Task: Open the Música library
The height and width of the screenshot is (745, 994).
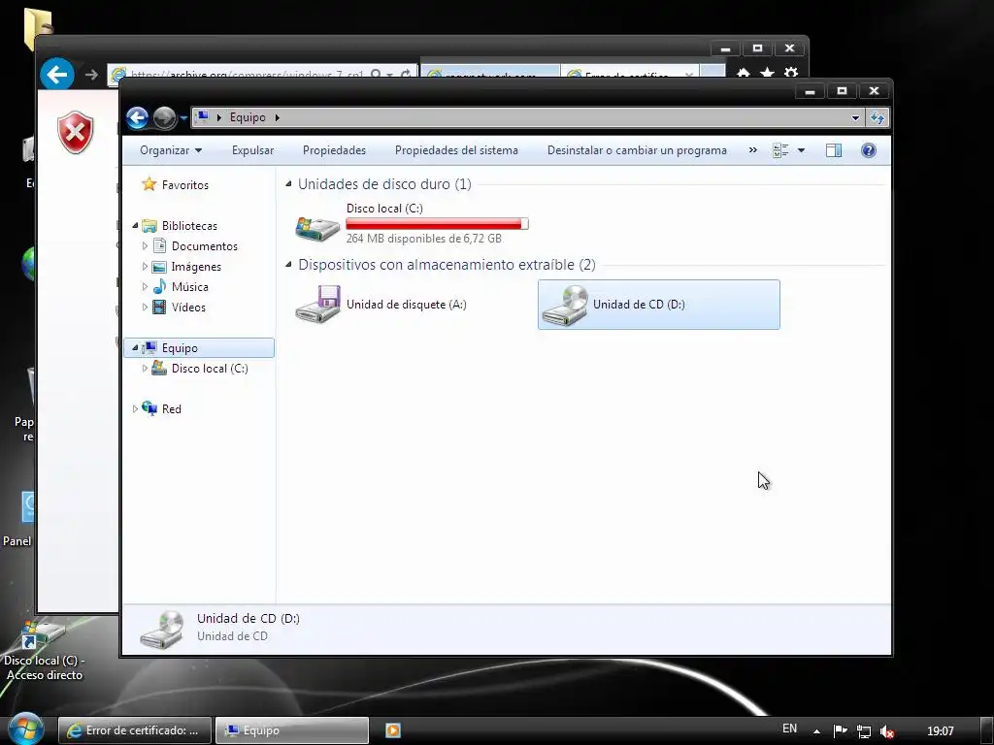Action: pos(189,287)
